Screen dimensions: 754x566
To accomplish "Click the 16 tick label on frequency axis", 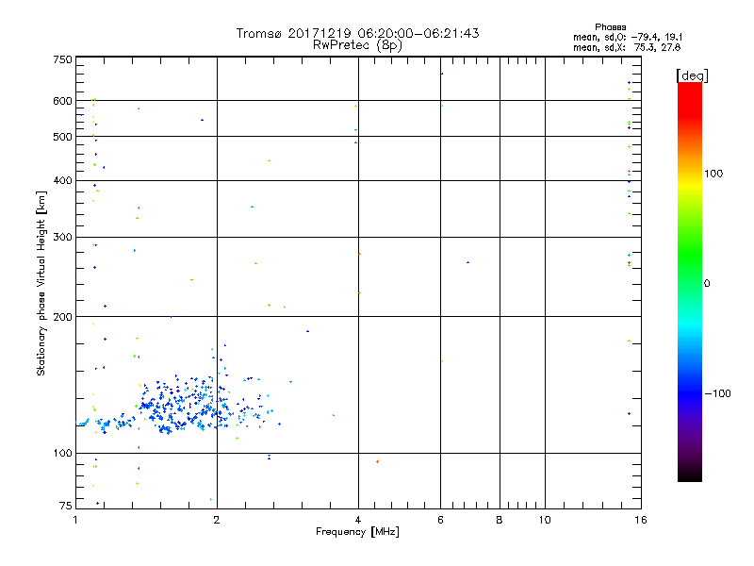I will point(641,520).
